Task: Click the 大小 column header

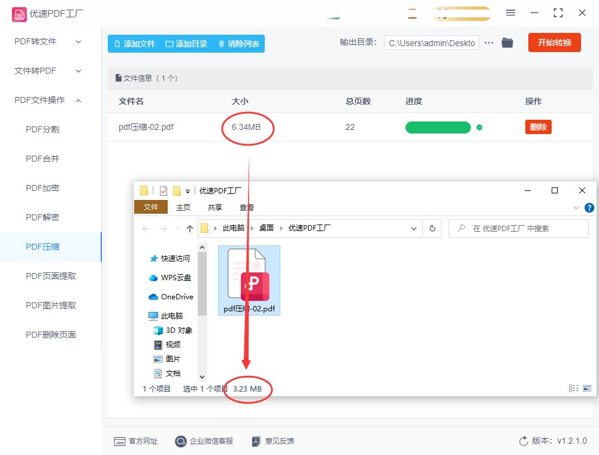Action: (x=240, y=101)
